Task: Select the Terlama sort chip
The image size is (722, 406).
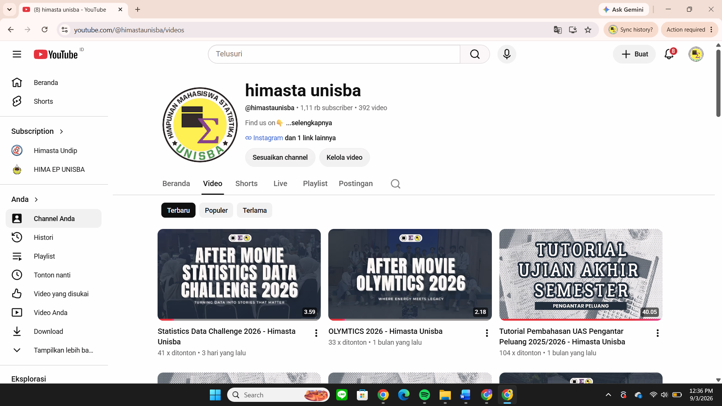Action: point(255,211)
